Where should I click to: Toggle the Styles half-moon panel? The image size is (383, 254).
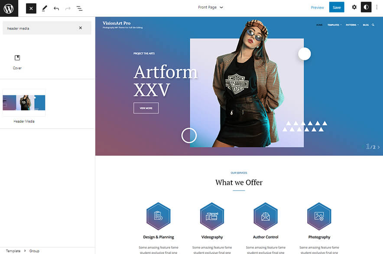click(x=366, y=7)
